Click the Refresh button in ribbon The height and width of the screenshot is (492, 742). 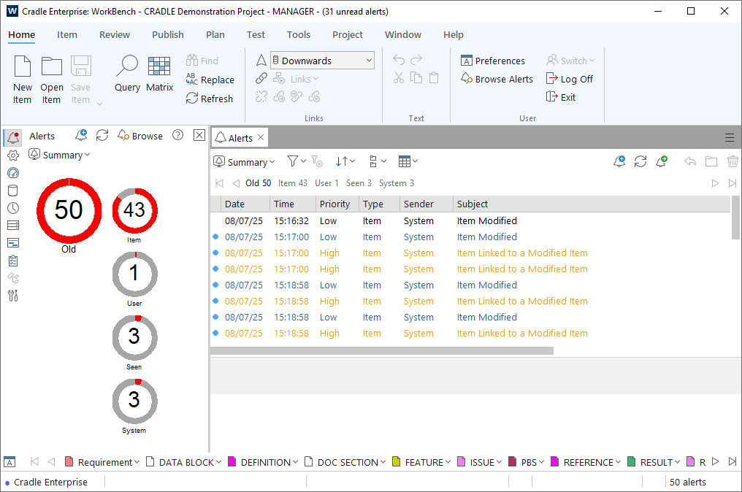[x=209, y=99]
